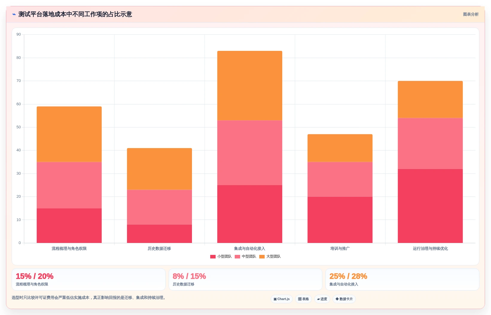Click the orange segment of 流程梳理与角色权限 bar
The height and width of the screenshot is (315, 491).
(x=69, y=134)
